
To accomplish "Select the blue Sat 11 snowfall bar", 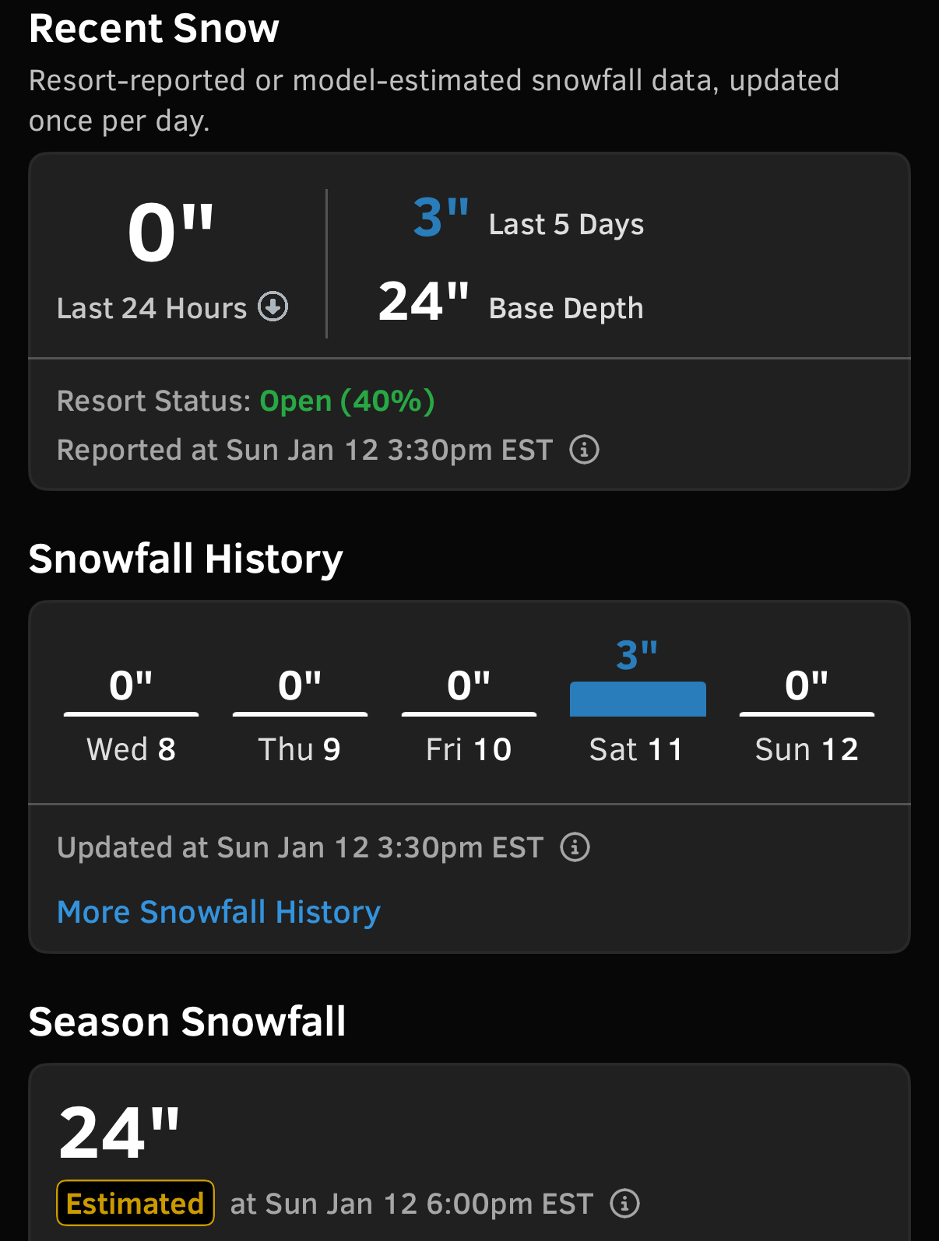I will click(638, 699).
